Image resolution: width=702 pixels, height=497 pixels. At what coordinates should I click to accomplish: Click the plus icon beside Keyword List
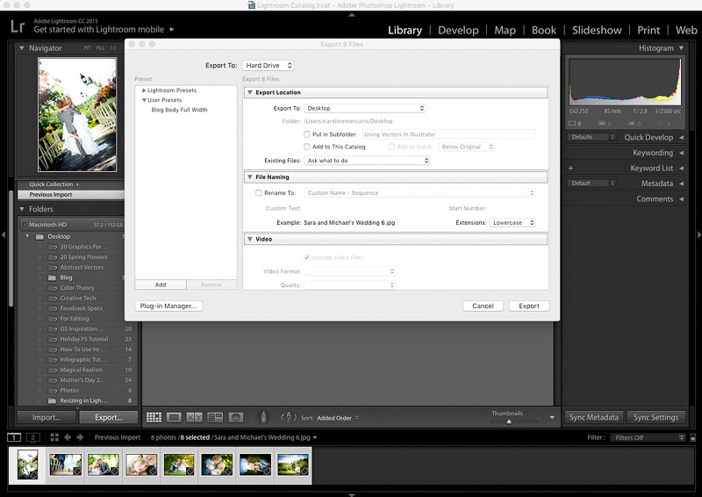pos(571,169)
